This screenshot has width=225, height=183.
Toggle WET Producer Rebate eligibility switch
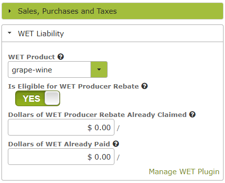(38, 98)
